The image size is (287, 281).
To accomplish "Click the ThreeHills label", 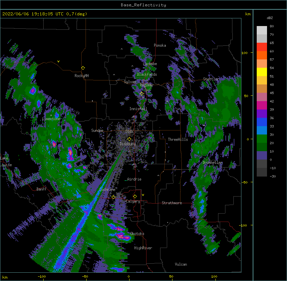I will [x=178, y=139].
